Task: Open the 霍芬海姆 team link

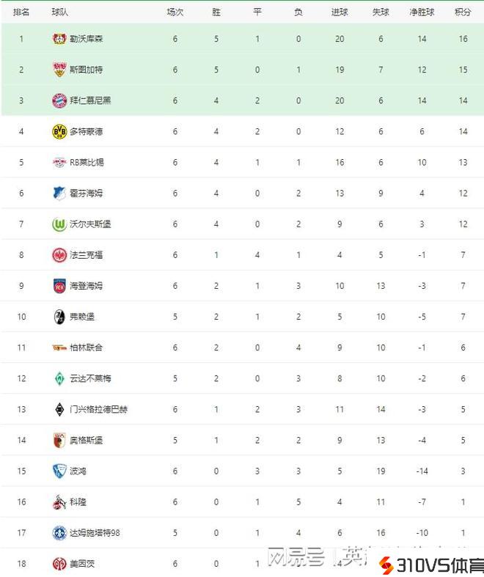Action: coord(86,194)
